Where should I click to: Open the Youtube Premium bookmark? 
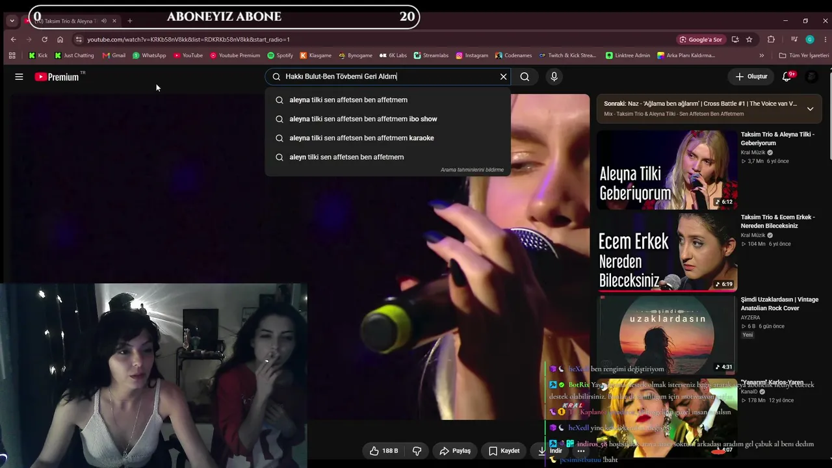pos(235,55)
